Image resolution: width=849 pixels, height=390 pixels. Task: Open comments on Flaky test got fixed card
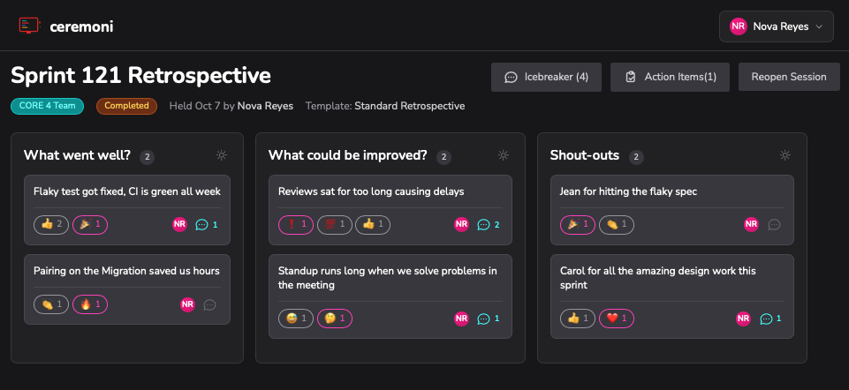point(207,224)
